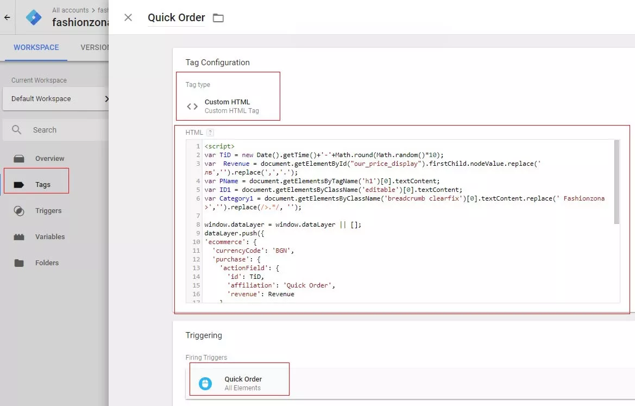The image size is (635, 406).
Task: Click the Triggers target icon
Action: (x=19, y=211)
